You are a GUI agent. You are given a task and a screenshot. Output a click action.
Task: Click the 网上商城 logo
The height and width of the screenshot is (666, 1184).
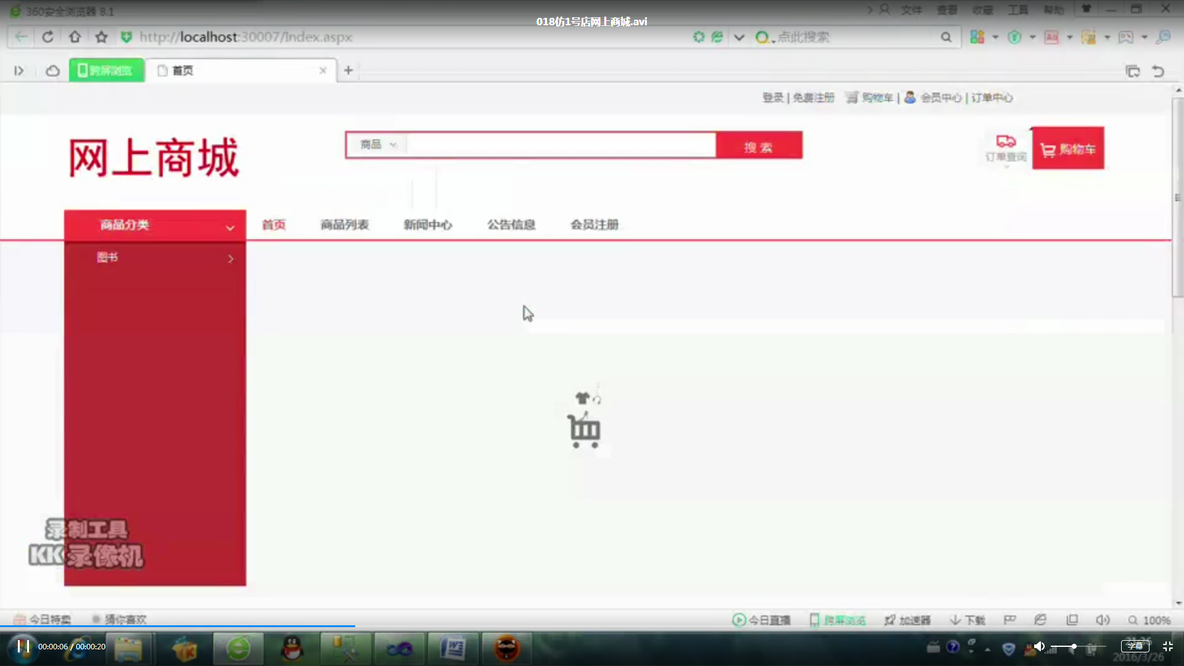[x=154, y=158]
